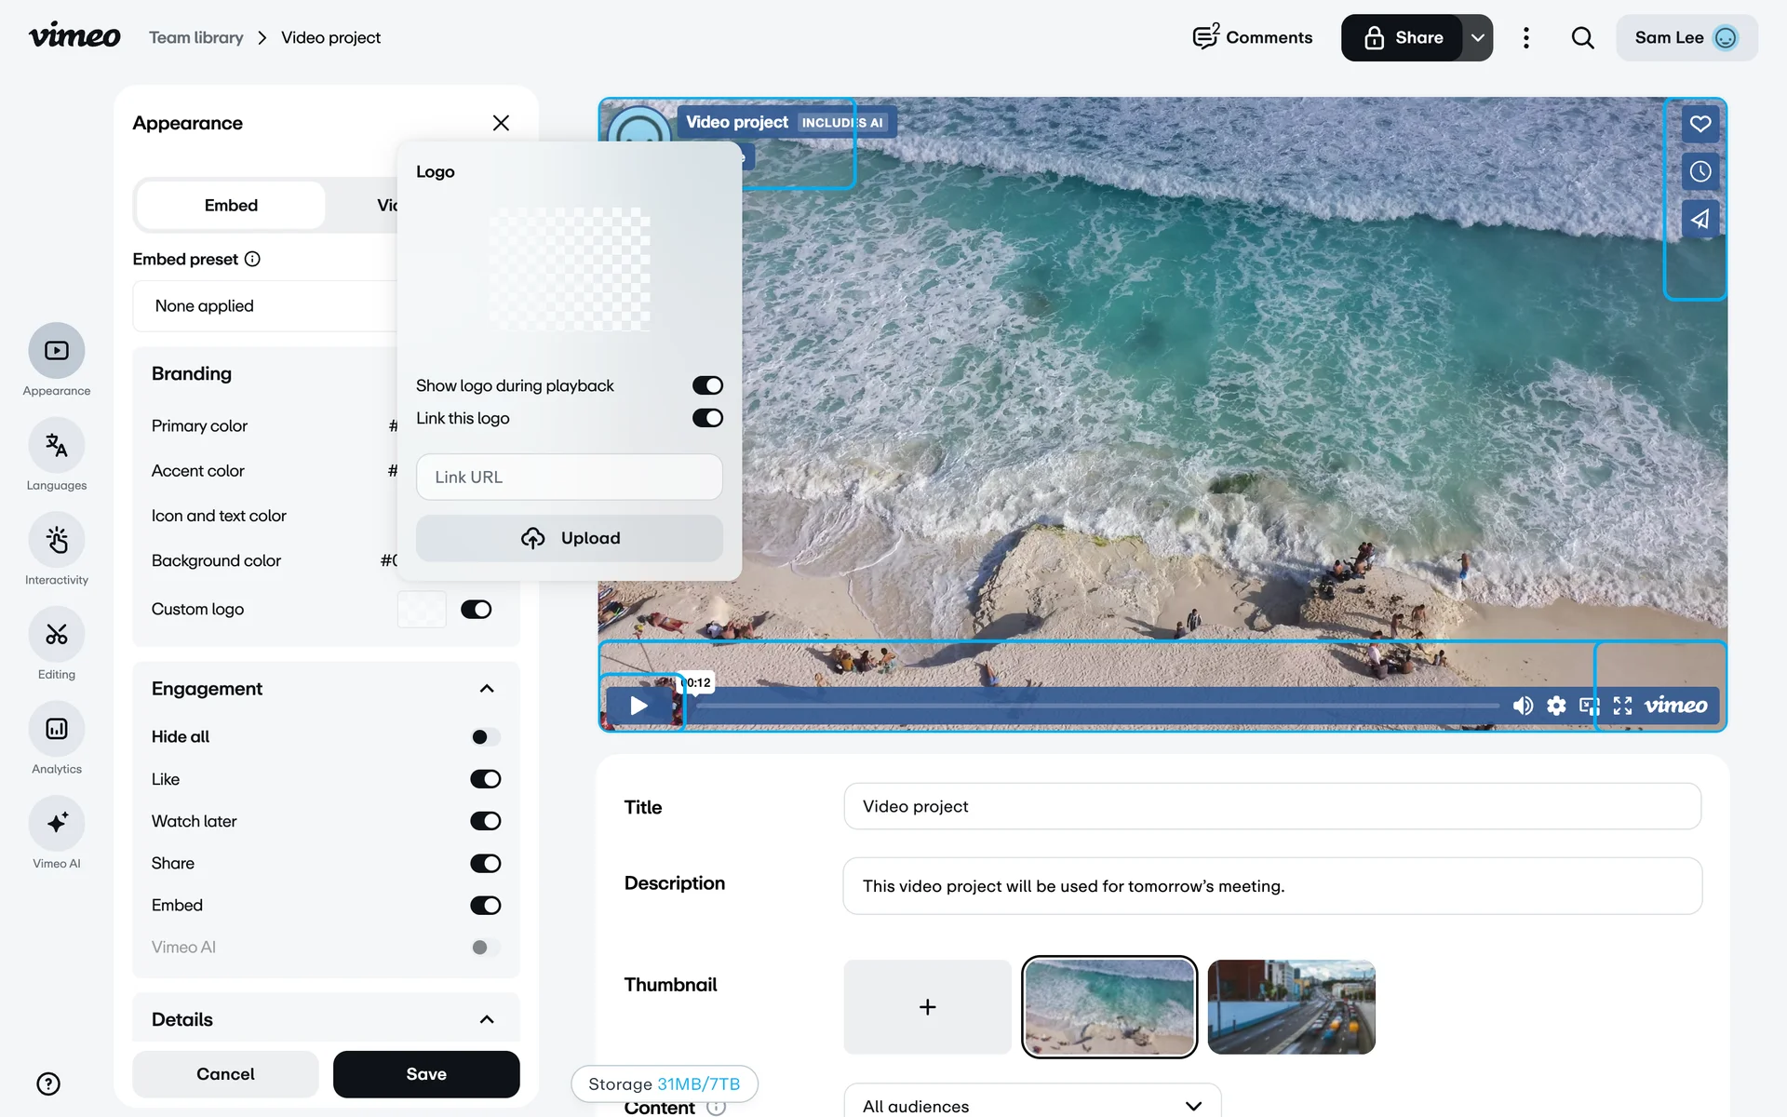Image resolution: width=1787 pixels, height=1117 pixels.
Task: Click the heart like icon on video
Action: (1700, 124)
